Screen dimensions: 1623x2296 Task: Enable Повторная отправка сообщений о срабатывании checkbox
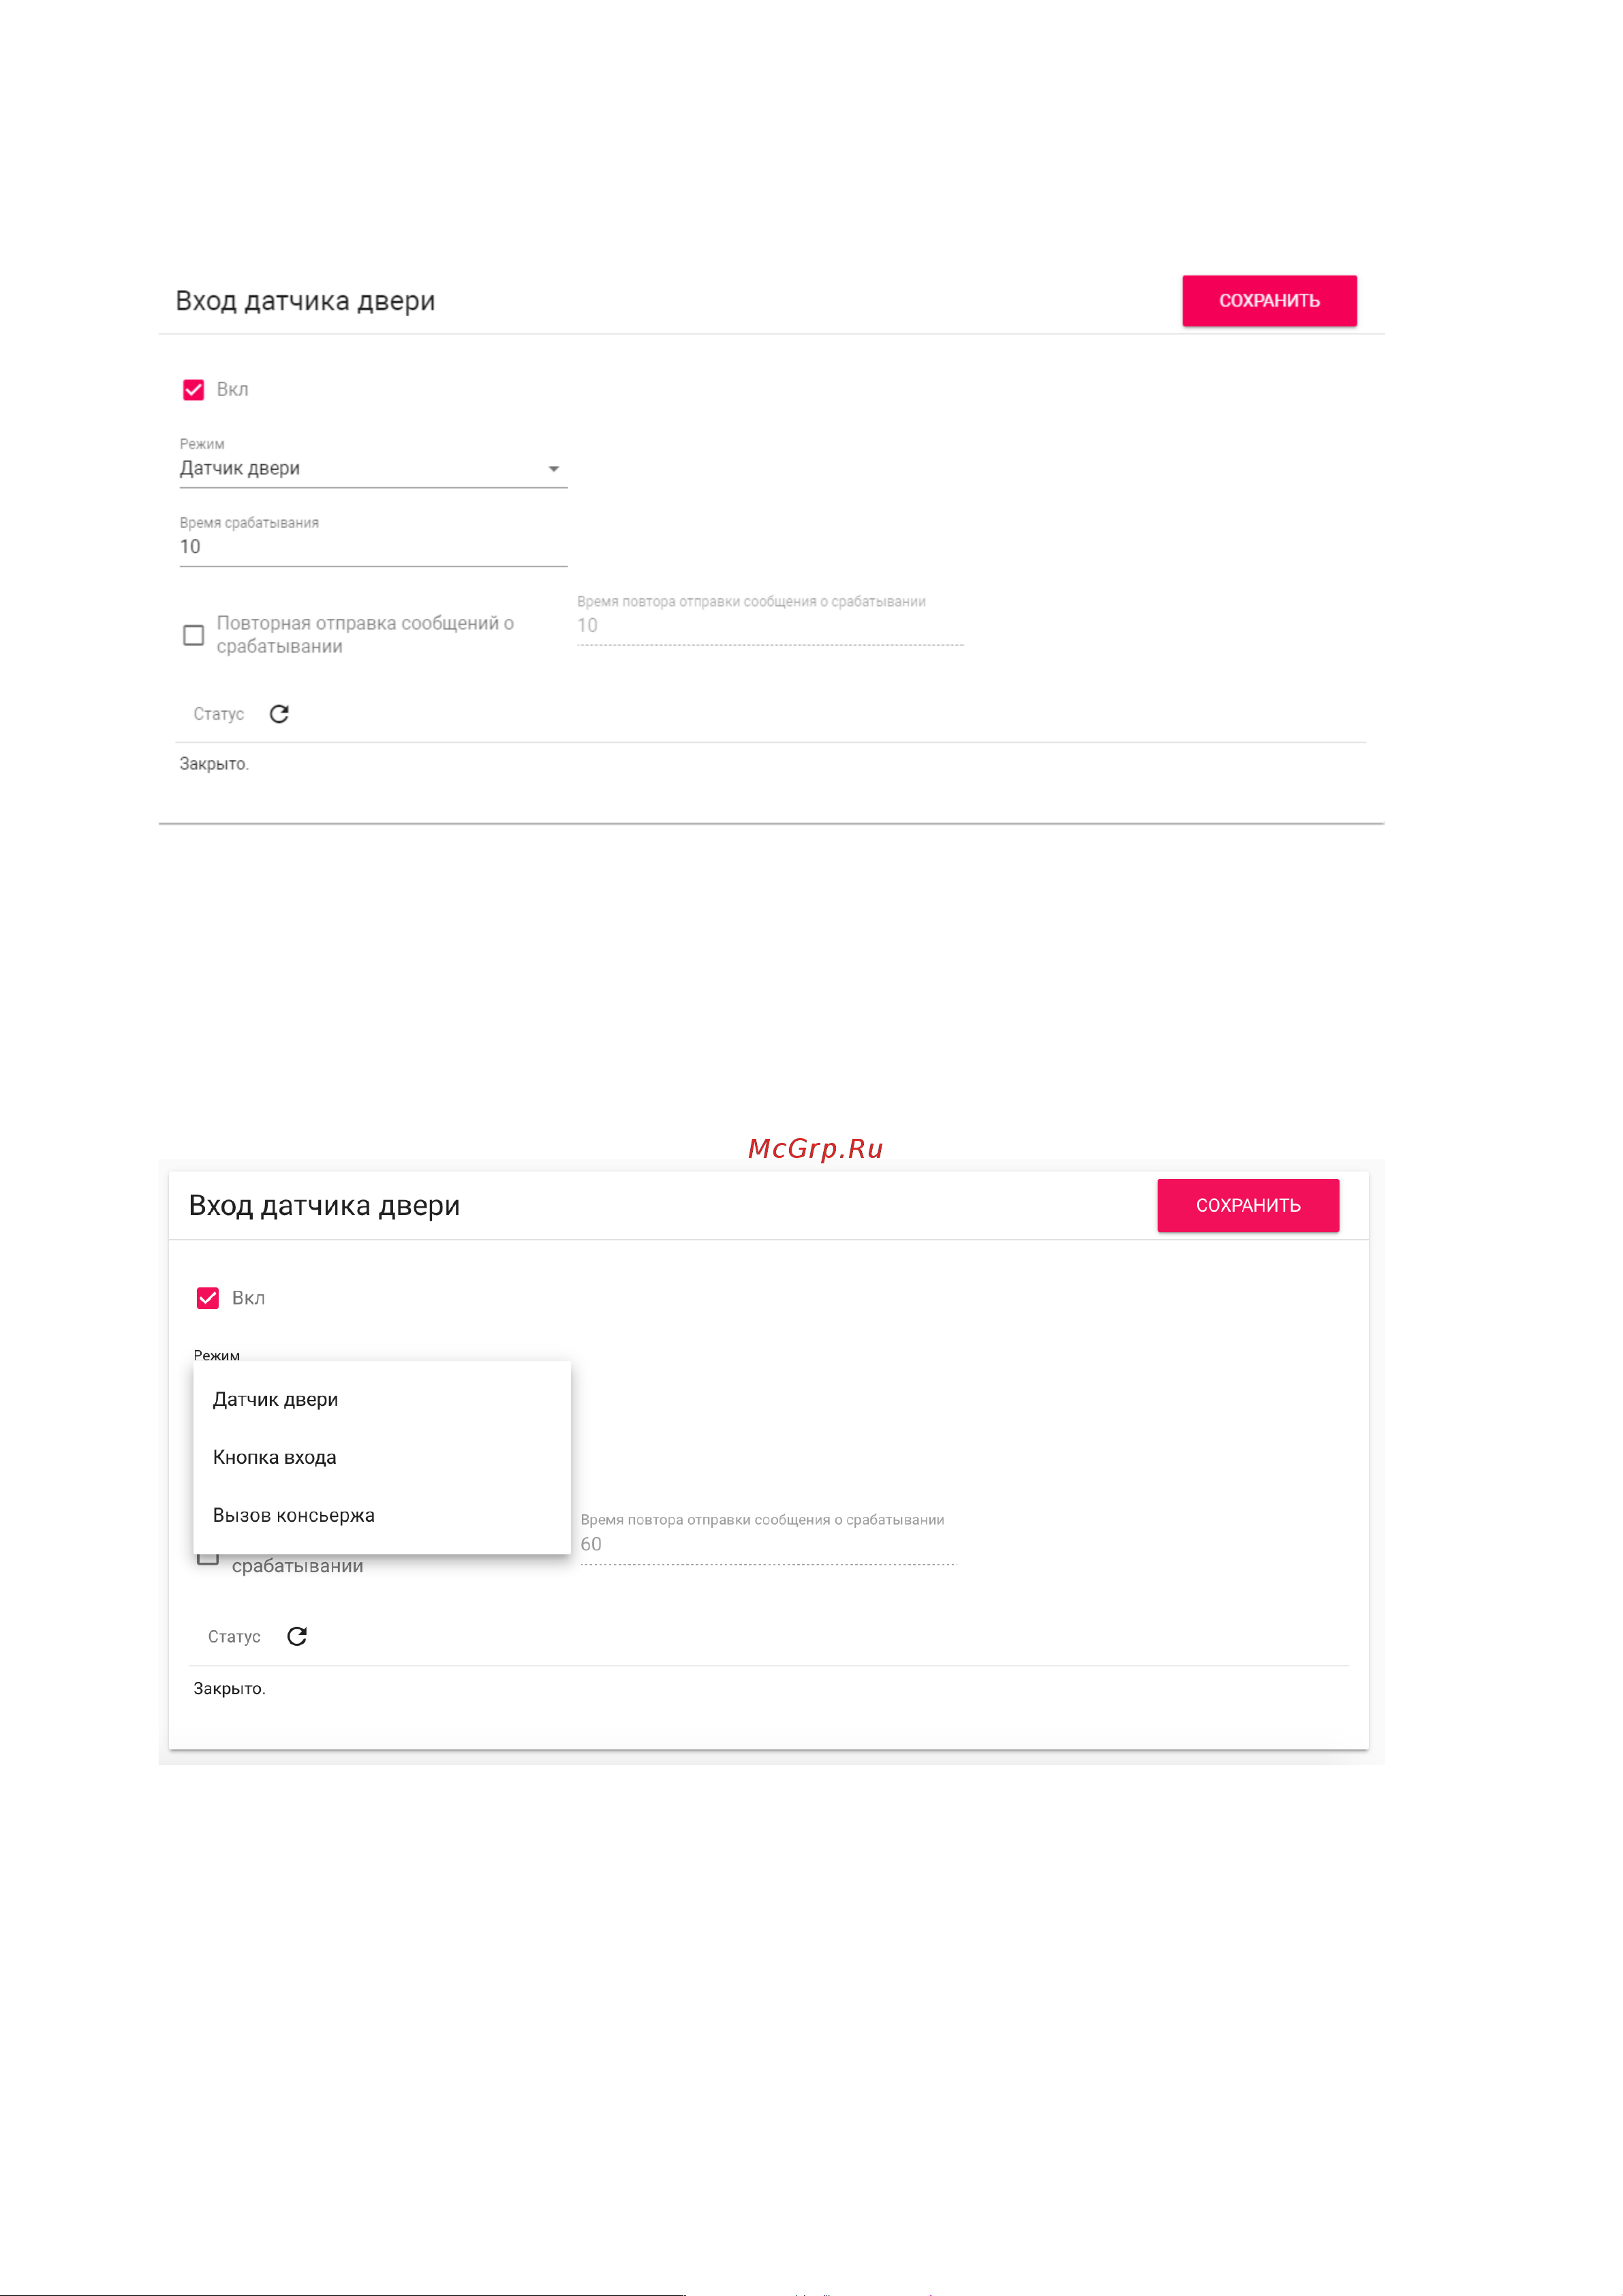pos(194,635)
